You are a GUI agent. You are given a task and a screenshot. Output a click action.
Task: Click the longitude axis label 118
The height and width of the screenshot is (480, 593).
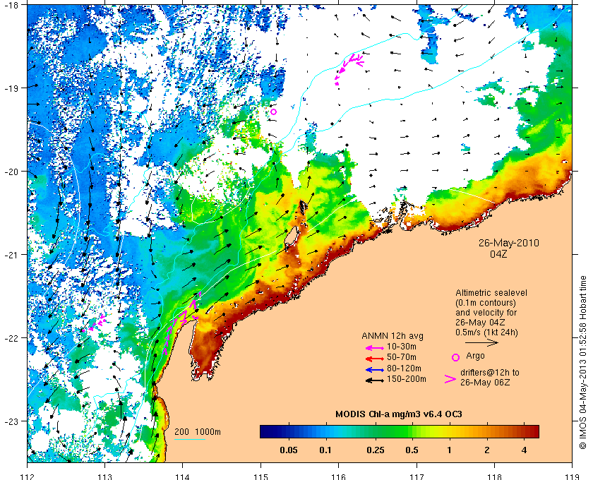pyautogui.click(x=494, y=476)
